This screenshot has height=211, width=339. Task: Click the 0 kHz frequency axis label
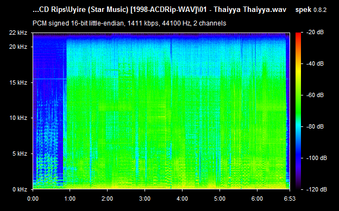coord(20,189)
